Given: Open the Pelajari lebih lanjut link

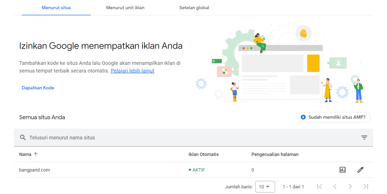Looking at the screenshot, I should 132,71.
